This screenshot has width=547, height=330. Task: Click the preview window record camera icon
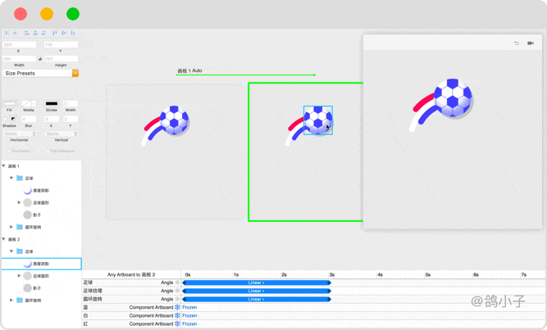pos(531,43)
